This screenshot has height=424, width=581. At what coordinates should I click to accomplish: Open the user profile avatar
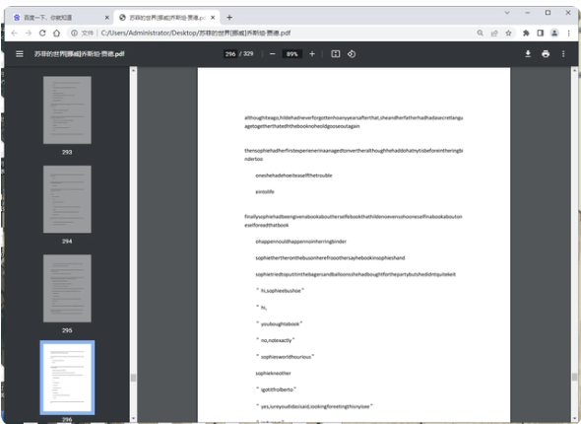(x=554, y=33)
